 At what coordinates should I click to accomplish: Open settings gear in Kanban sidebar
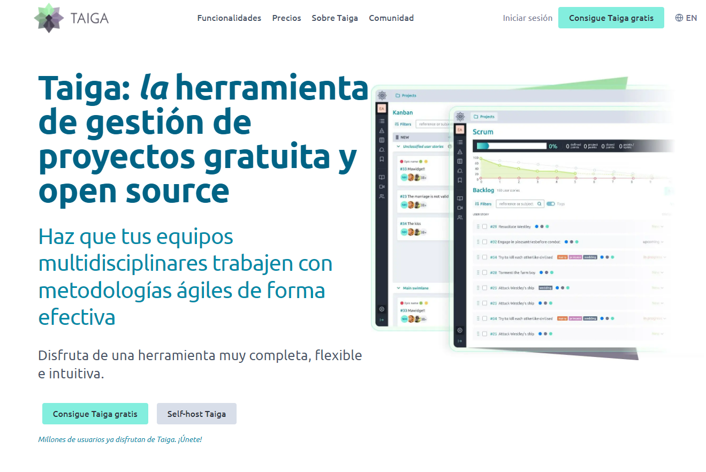click(382, 309)
